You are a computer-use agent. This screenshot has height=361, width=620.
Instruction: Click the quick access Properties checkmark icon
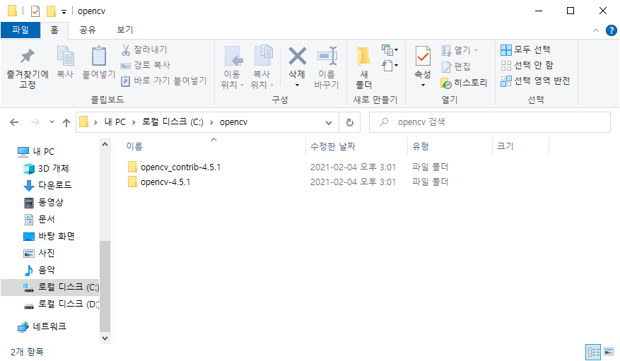[x=35, y=11]
